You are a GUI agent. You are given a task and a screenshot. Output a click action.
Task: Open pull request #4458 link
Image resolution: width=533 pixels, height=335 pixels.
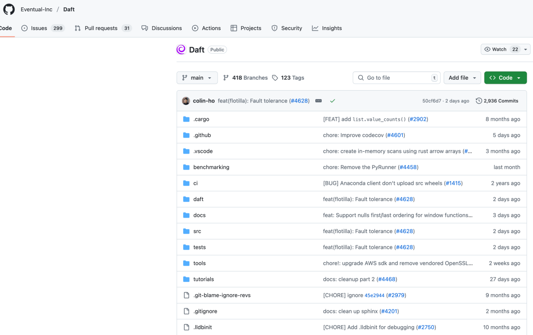click(408, 167)
